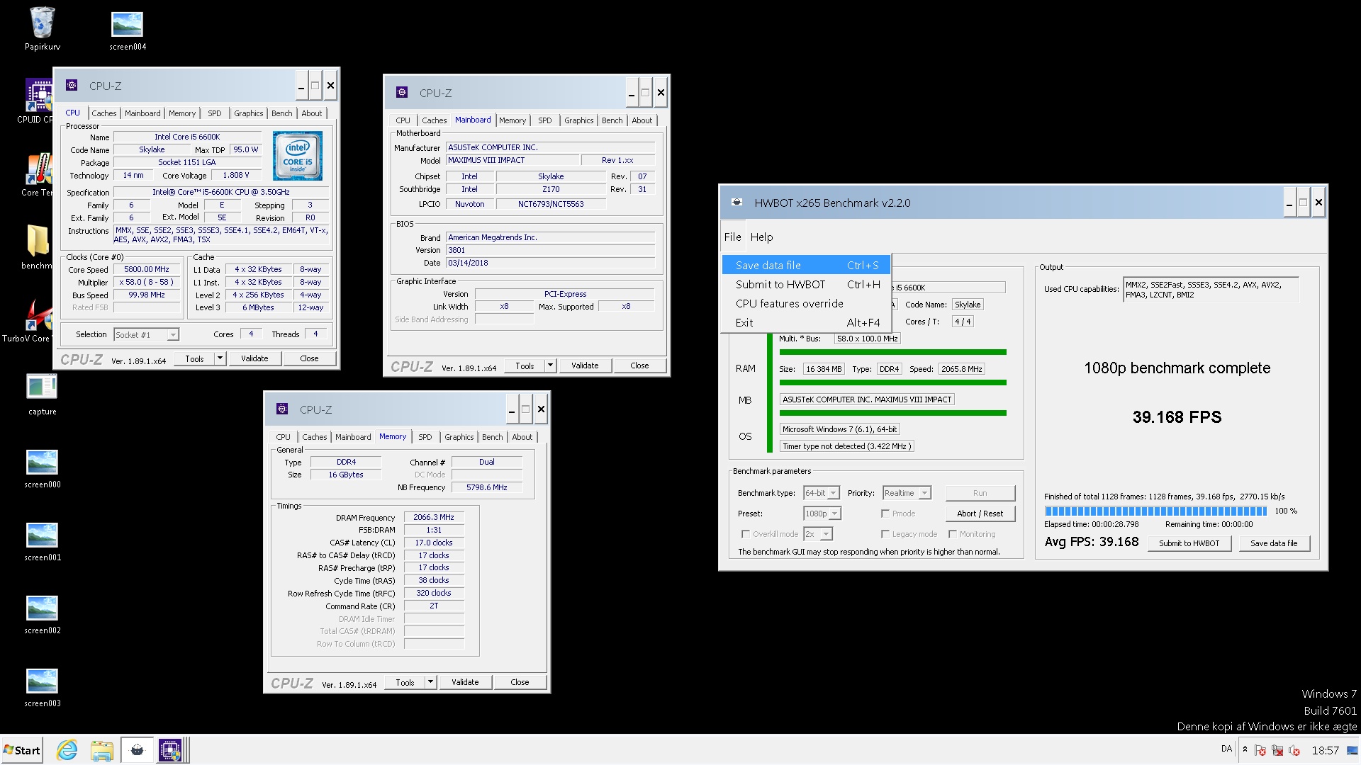The image size is (1361, 765).
Task: Click the Core Speed 5800.00 MHz field
Action: point(147,269)
